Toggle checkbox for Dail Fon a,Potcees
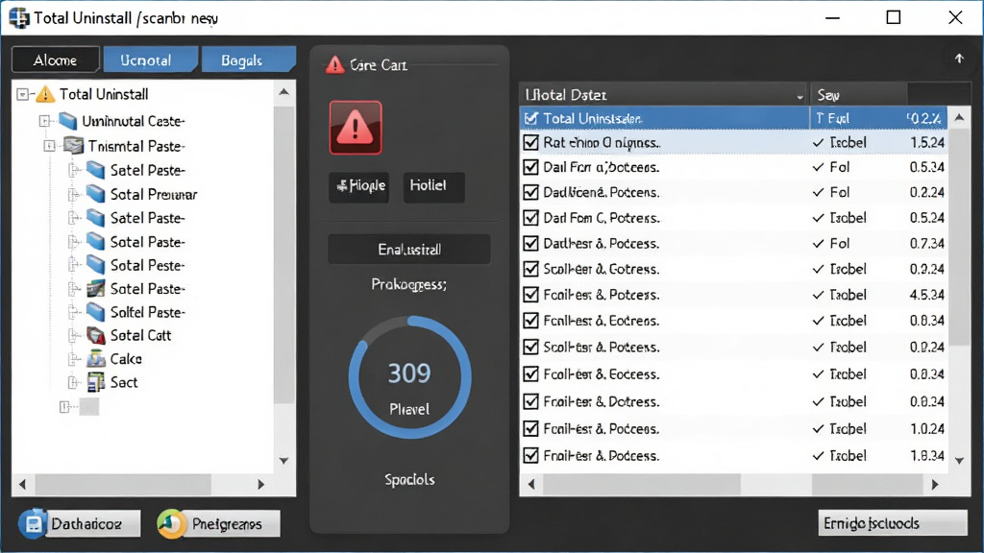This screenshot has width=984, height=553. pyautogui.click(x=530, y=167)
